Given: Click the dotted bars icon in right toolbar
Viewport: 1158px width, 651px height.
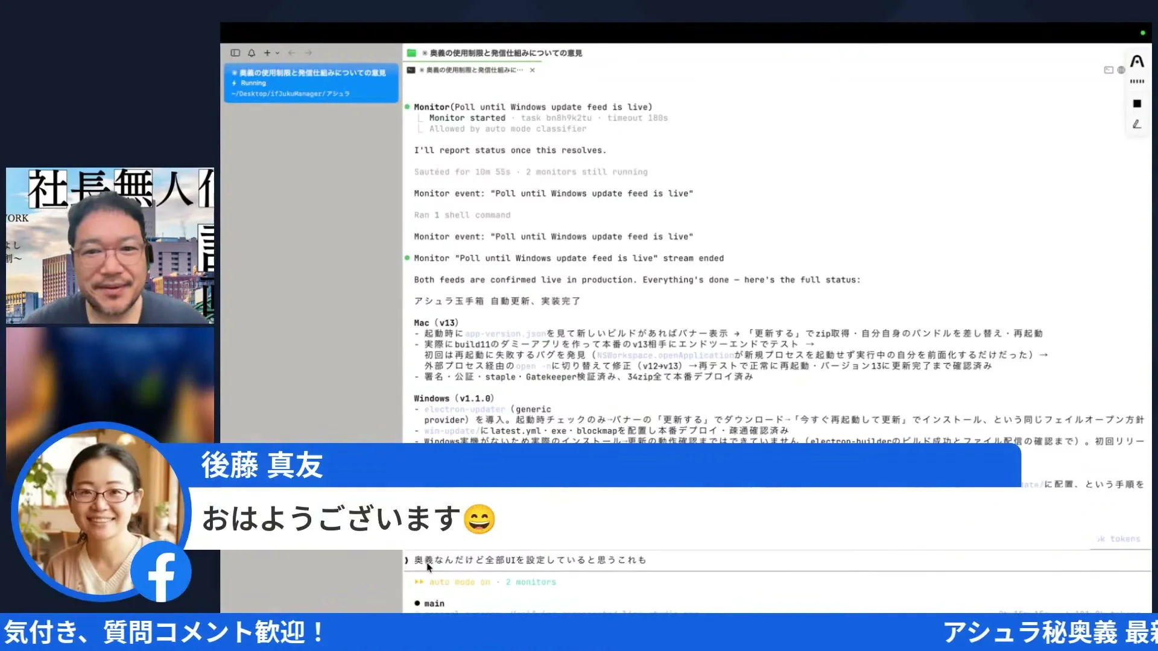Looking at the screenshot, I should tap(1137, 81).
